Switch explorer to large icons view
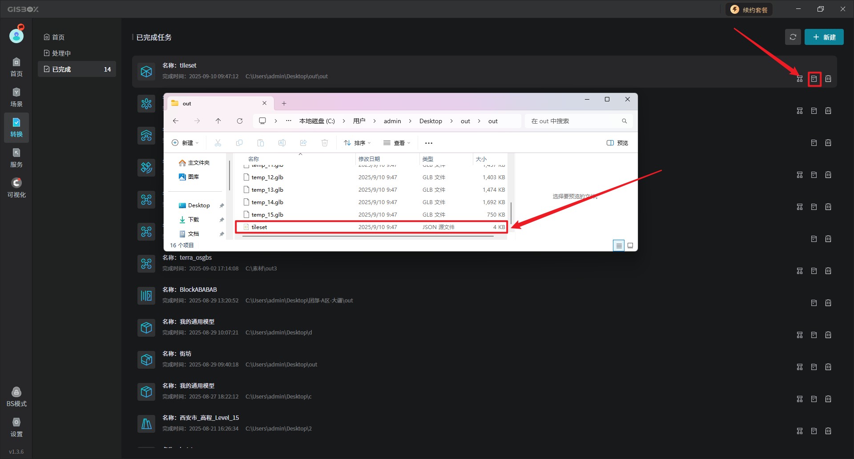This screenshot has height=459, width=854. pos(630,246)
